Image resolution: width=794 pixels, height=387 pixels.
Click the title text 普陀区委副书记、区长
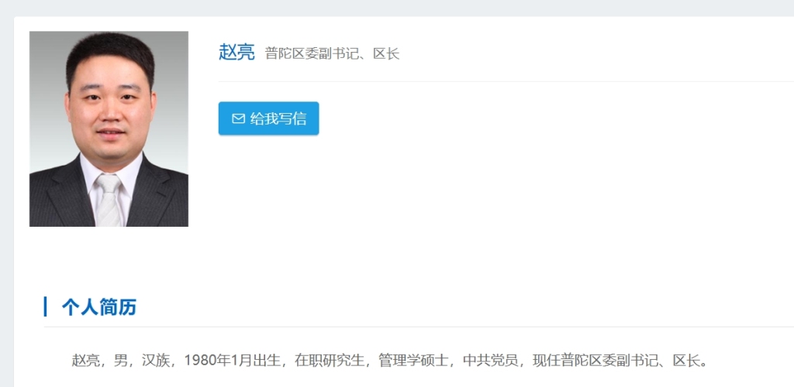pos(332,53)
